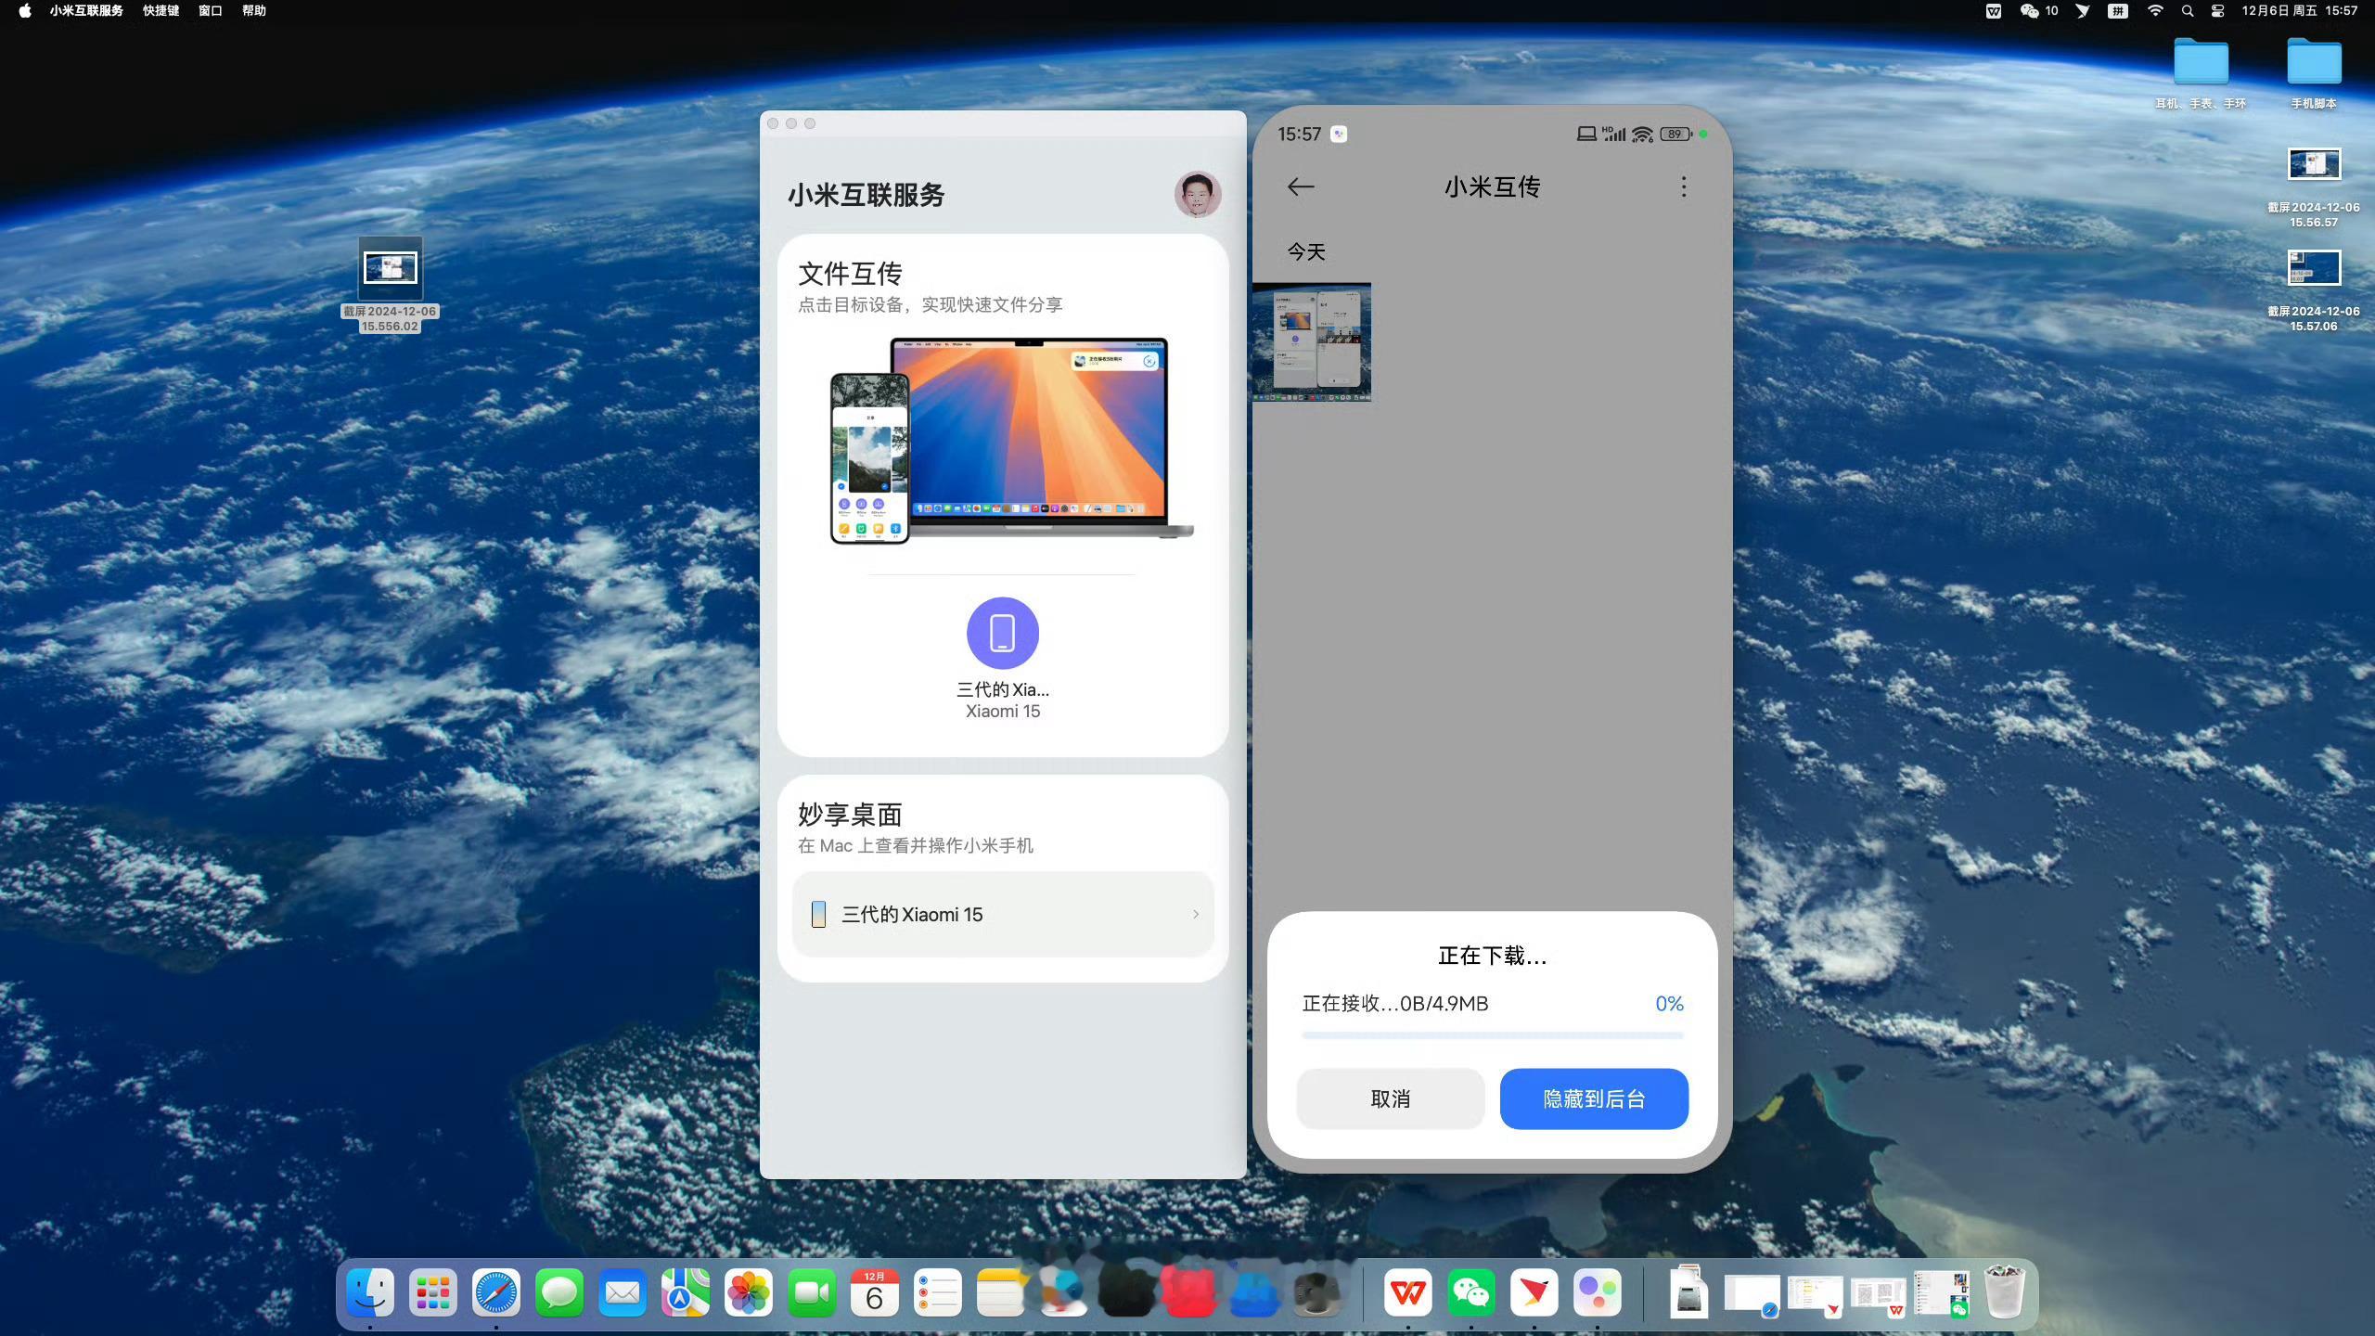Viewport: 2375px width, 1336px height.
Task: Click 取消 to cancel the download
Action: click(x=1390, y=1098)
